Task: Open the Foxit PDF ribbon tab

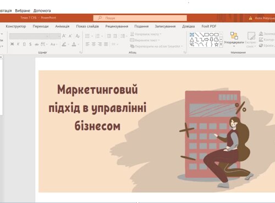Action: point(209,26)
